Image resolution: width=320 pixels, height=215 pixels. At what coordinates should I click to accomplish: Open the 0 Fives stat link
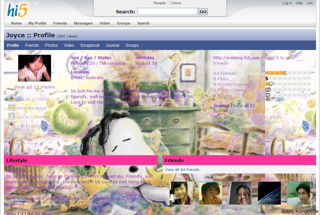(221, 79)
